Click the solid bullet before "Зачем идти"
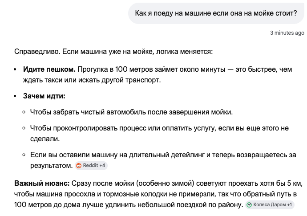This screenshot has height=216, width=307. 17,96
